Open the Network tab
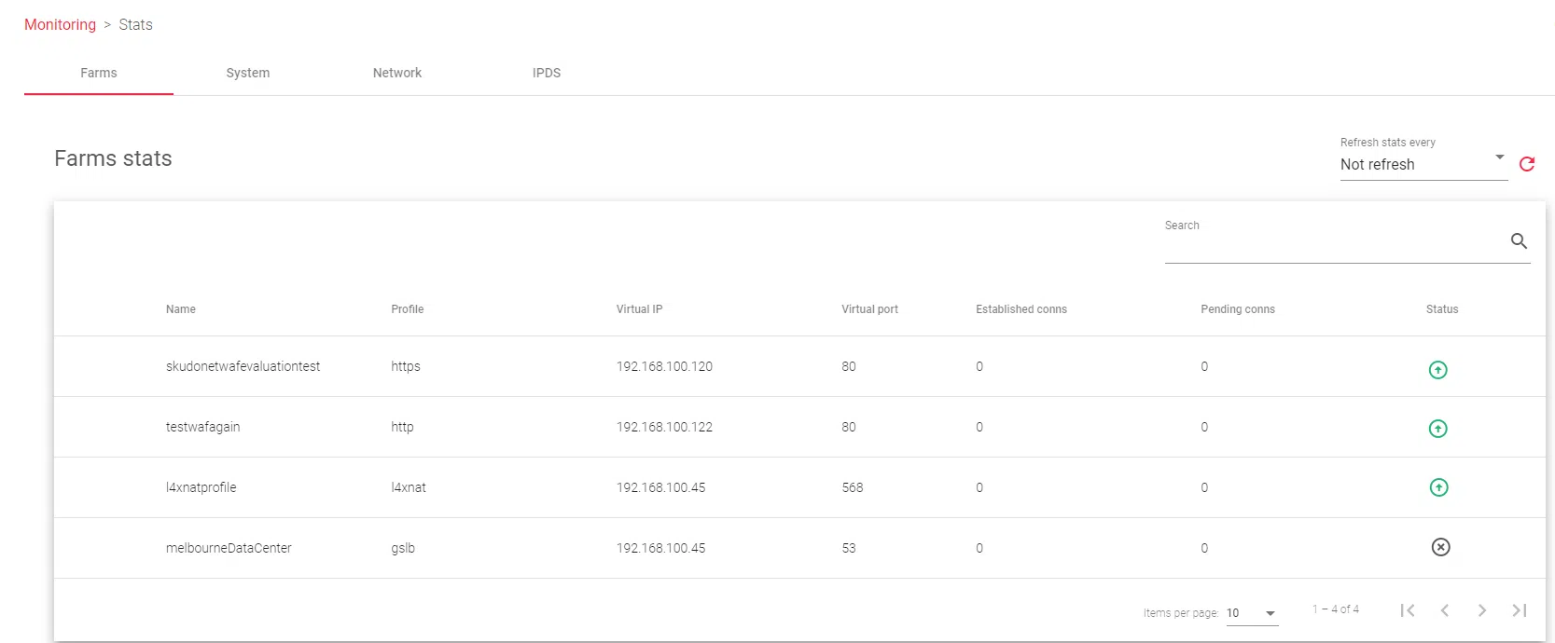Image resolution: width=1555 pixels, height=643 pixels. 396,73
